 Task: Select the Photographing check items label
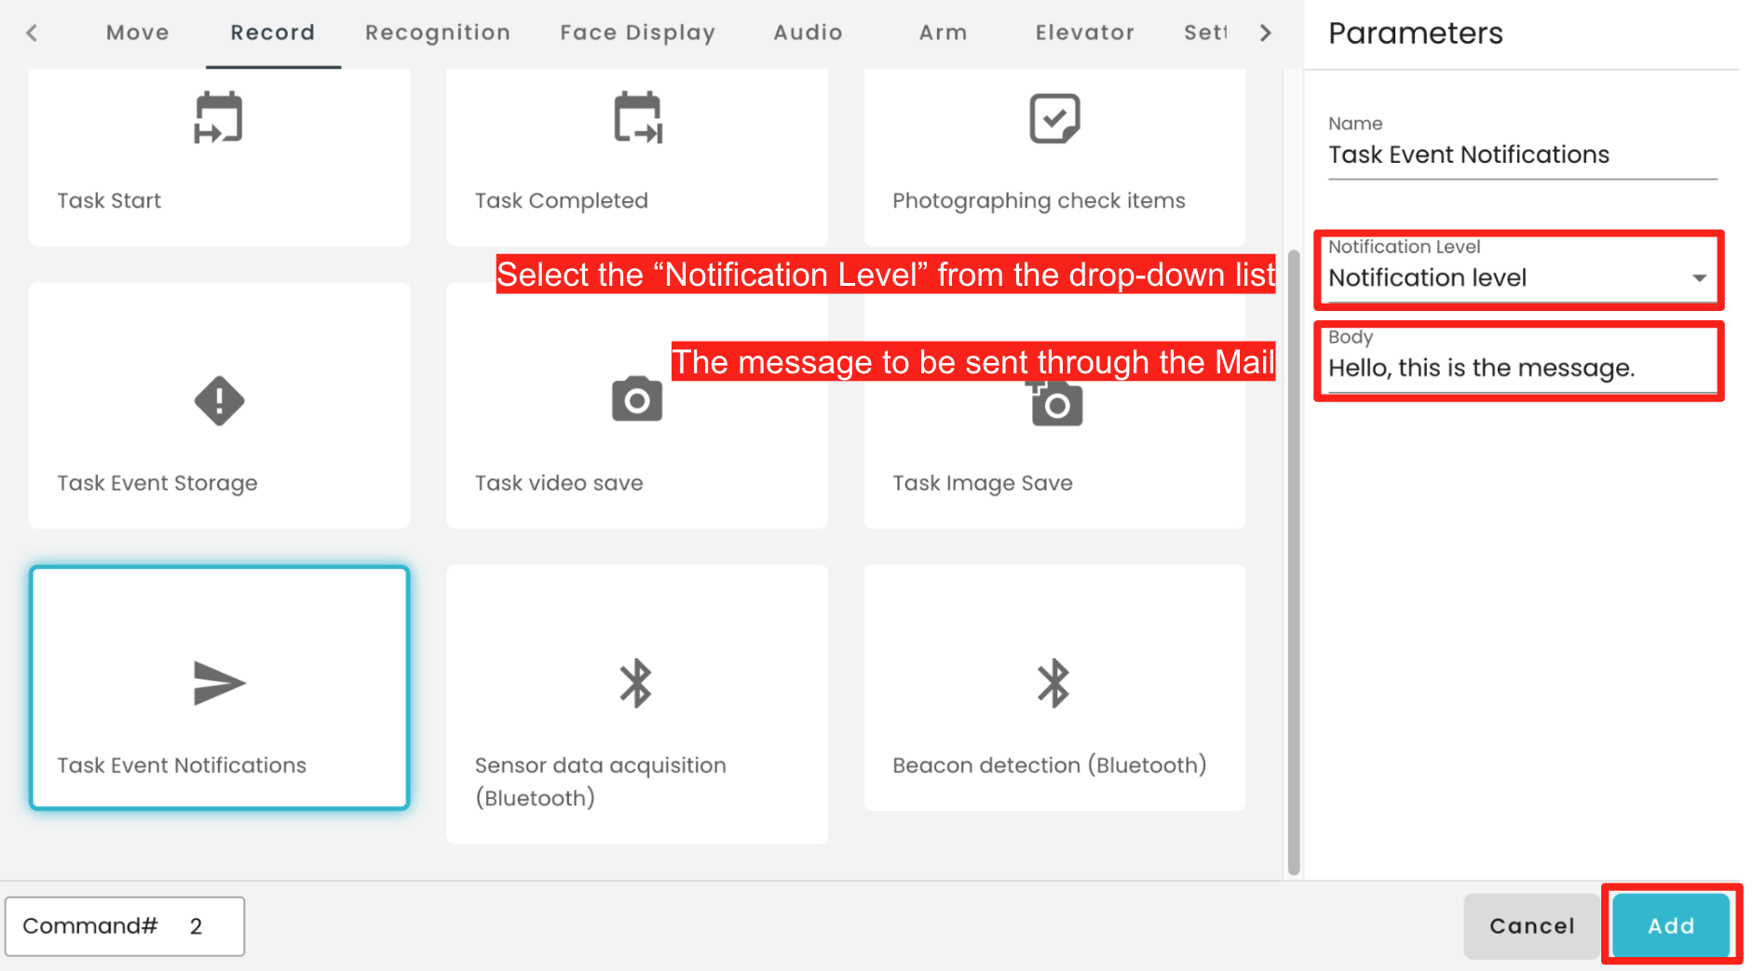(1039, 201)
